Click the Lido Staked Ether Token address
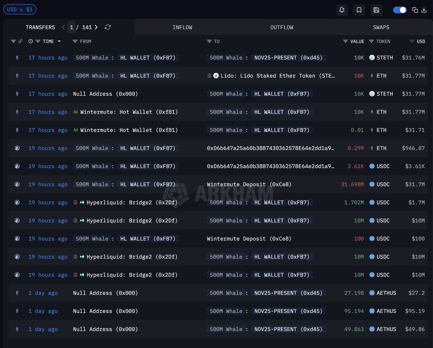The width and height of the screenshot is (433, 348). (x=278, y=76)
